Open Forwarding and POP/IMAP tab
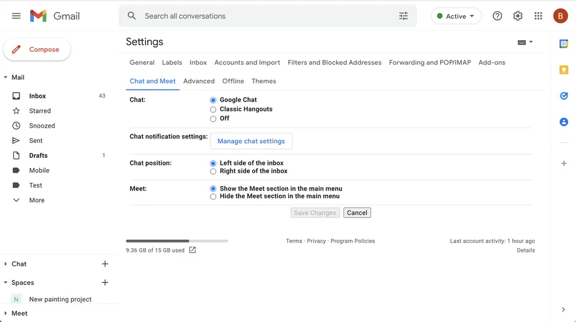Screen dimensions: 576x322 (429, 63)
